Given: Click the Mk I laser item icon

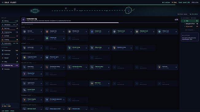Looking at the screenshot, I should pos(92,84).
